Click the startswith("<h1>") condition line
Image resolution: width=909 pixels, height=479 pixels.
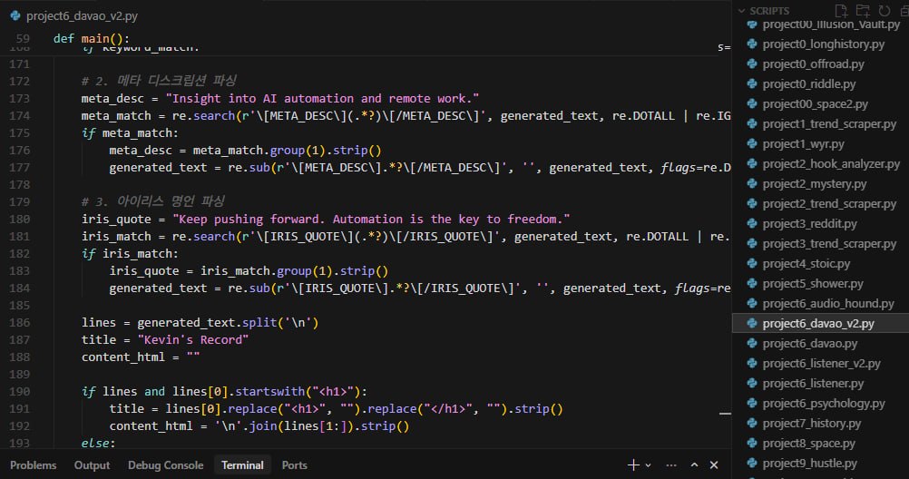point(224,391)
